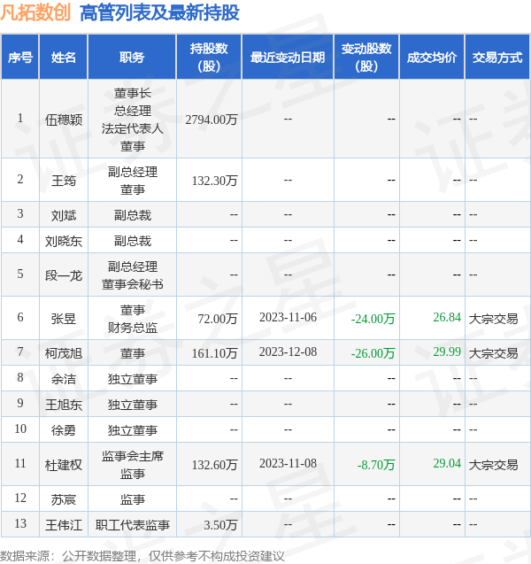Image resolution: width=531 pixels, height=564 pixels.
Task: Select executive name 伍穗颖
Action: [x=64, y=119]
